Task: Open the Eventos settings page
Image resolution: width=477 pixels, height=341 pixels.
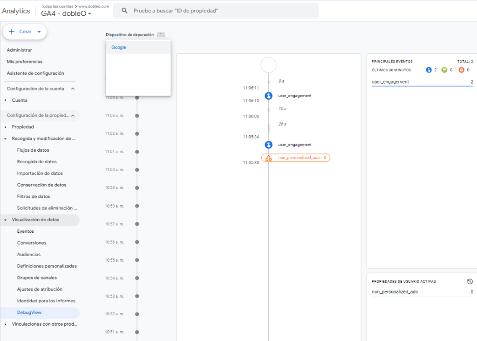Action: click(26, 231)
